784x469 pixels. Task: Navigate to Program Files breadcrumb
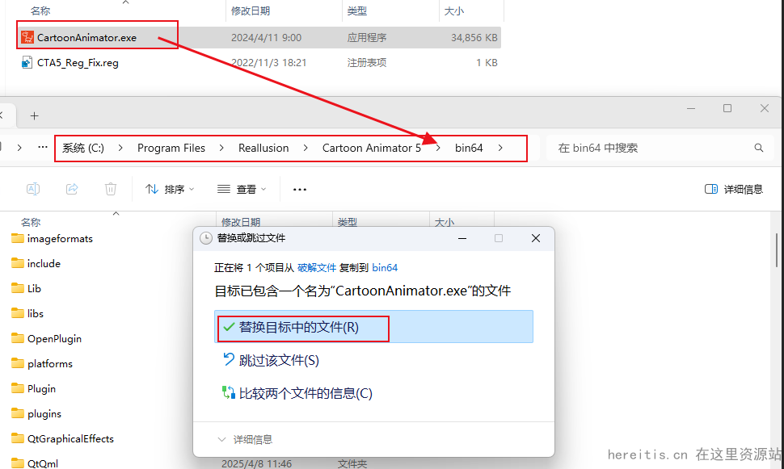click(x=171, y=148)
